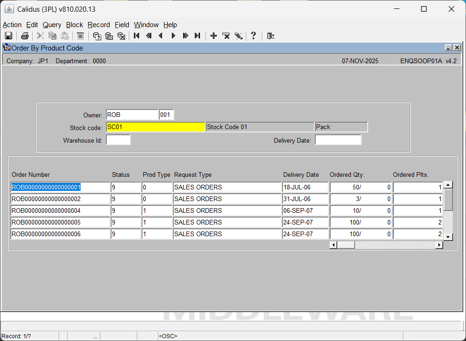This screenshot has width=466, height=341.
Task: Open the Block menu
Action: (74, 25)
